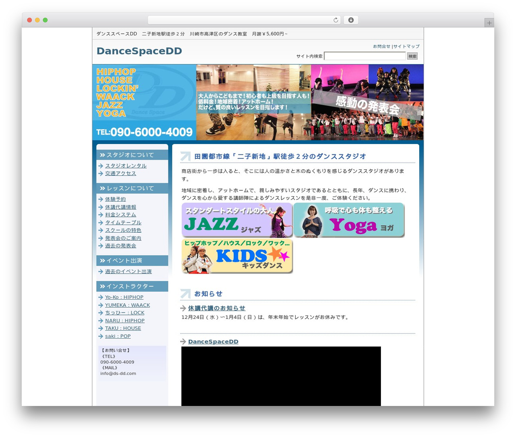Open instructor NARU : HIPHOP link

125,320
